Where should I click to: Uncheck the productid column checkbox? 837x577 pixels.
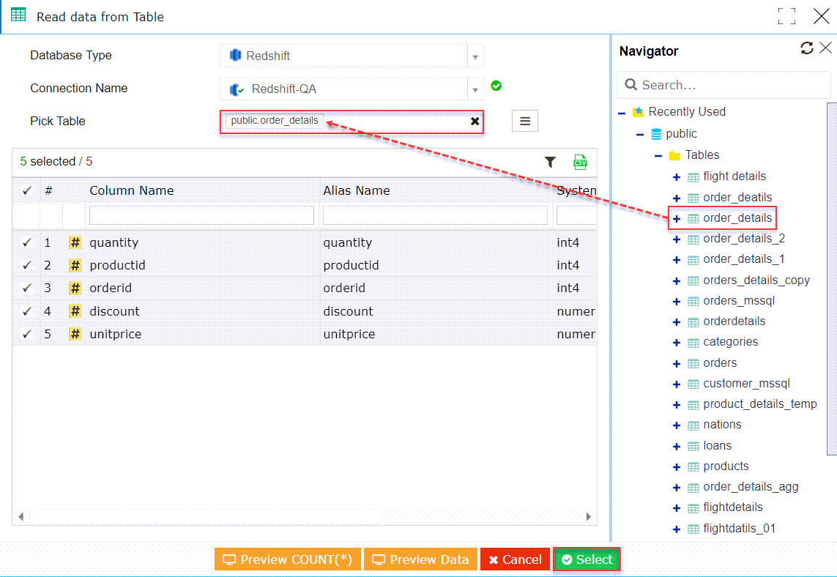click(26, 265)
